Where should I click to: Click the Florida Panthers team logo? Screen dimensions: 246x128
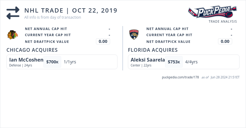(x=134, y=35)
